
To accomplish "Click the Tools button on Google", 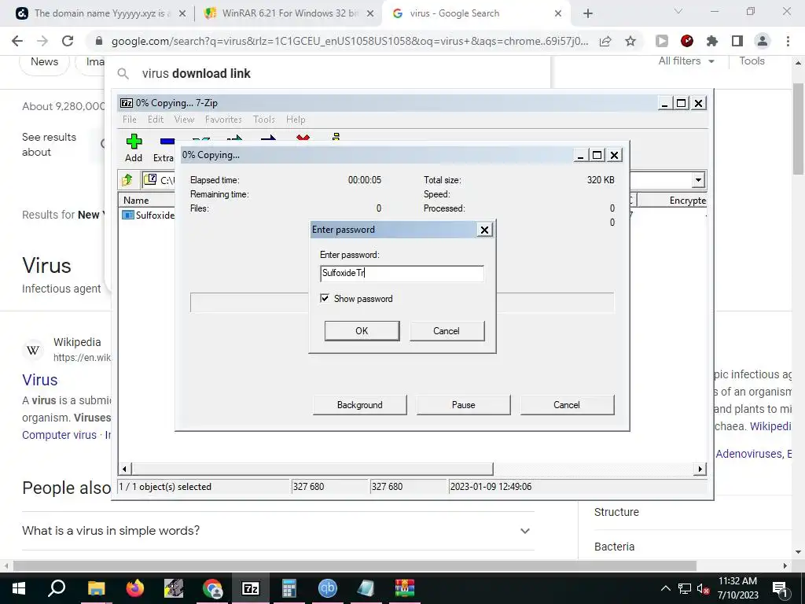I will [752, 61].
